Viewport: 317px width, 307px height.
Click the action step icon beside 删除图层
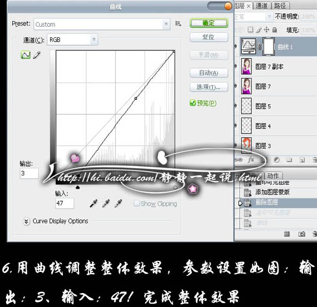(x=247, y=203)
